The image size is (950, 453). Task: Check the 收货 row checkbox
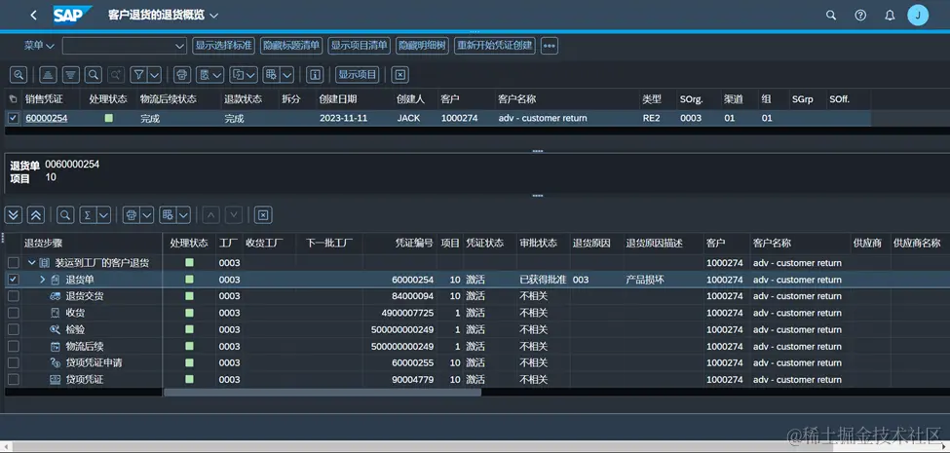tap(13, 313)
